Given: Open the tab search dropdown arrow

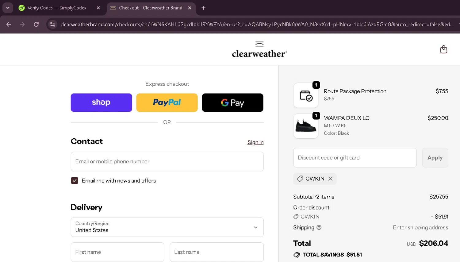Looking at the screenshot, I should point(8,8).
